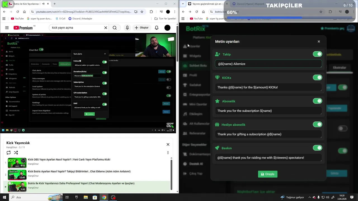Open Discord | Arkadaşlar bookmark
The height and width of the screenshot is (201, 358).
click(80, 19)
